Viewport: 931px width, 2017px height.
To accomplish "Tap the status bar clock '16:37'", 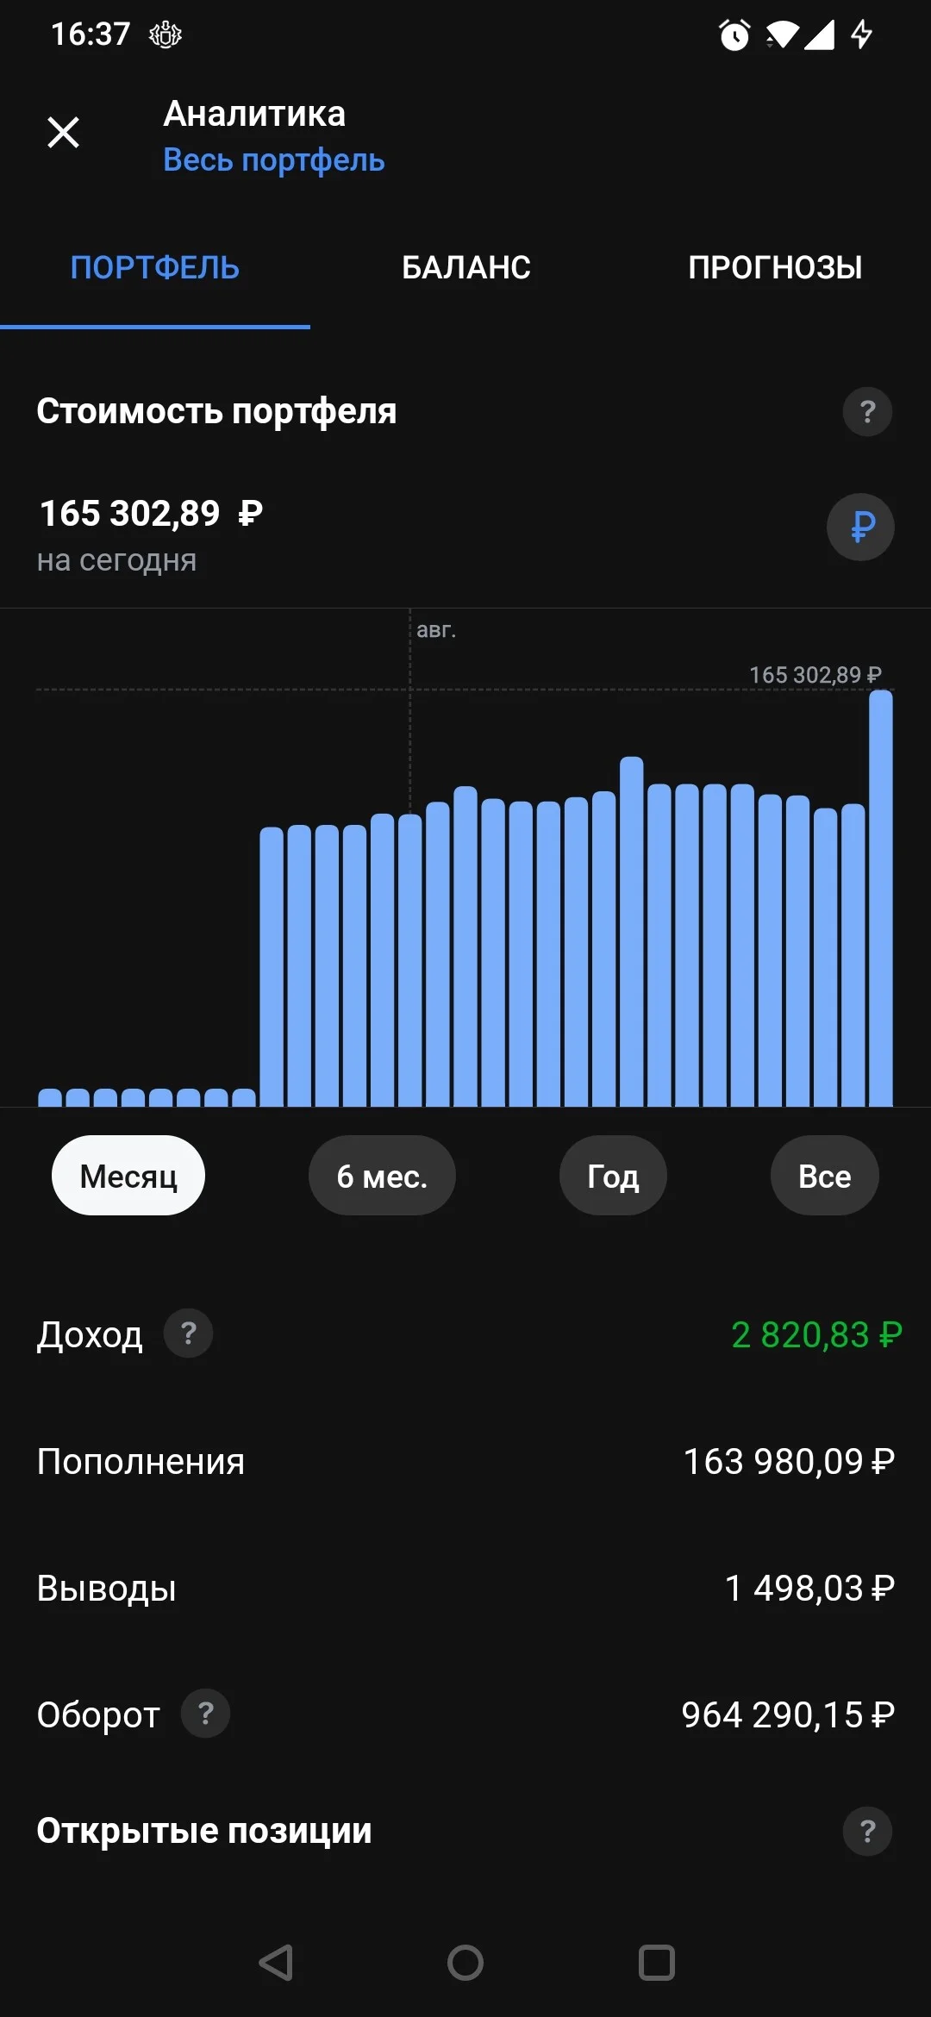I will [91, 34].
